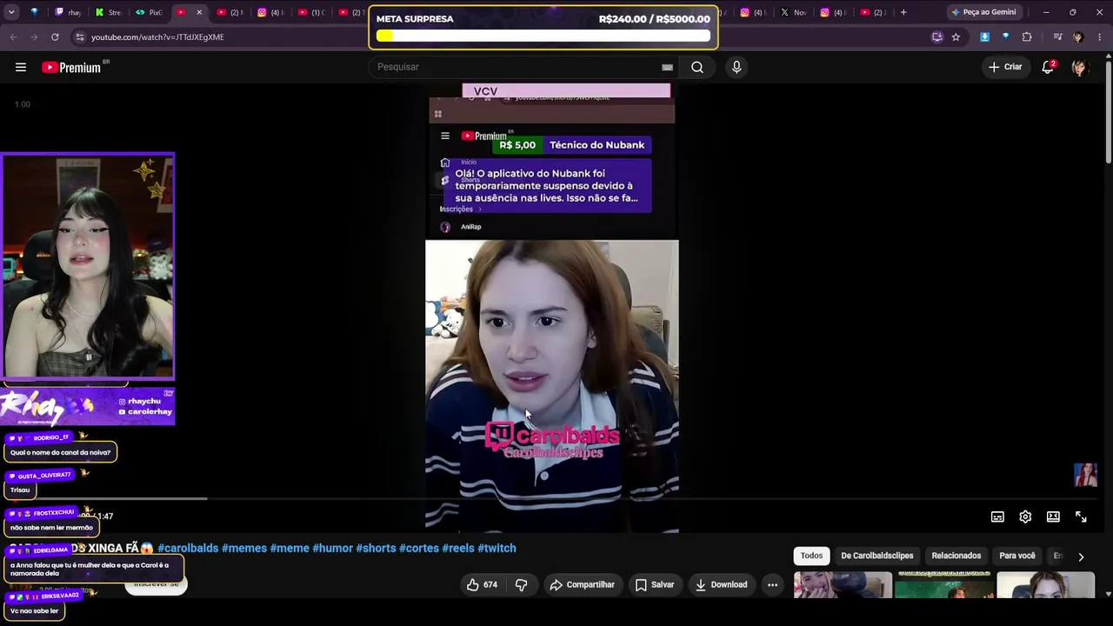
Task: Open the third recommended video thumbnail
Action: 1046,585
